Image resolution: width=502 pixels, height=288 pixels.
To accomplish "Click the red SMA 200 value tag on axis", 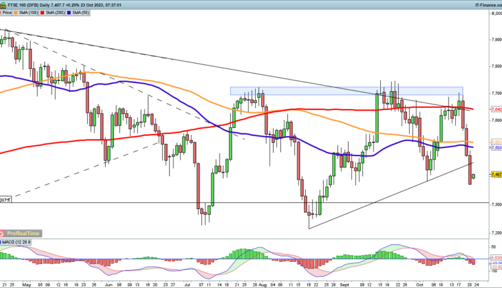I will [x=495, y=109].
